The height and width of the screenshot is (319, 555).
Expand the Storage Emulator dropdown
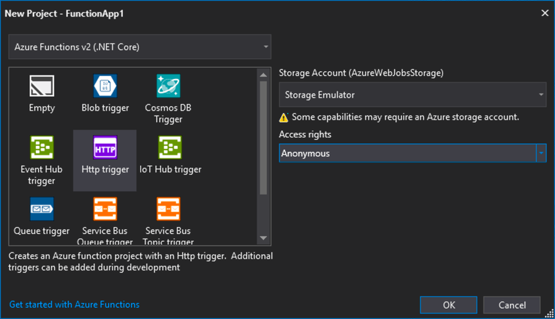click(x=413, y=95)
